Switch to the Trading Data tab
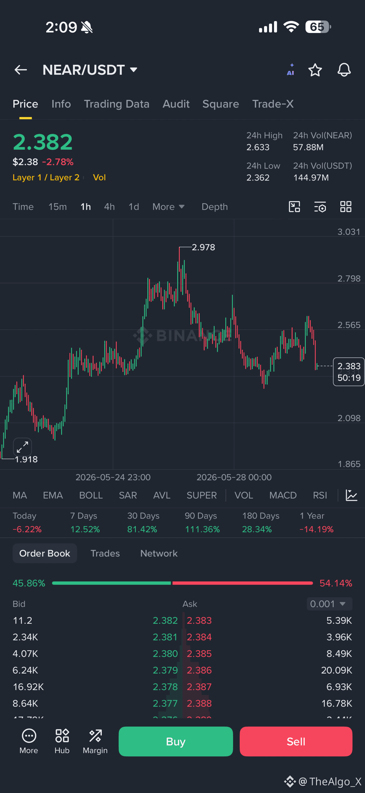The height and width of the screenshot is (793, 365). point(116,104)
